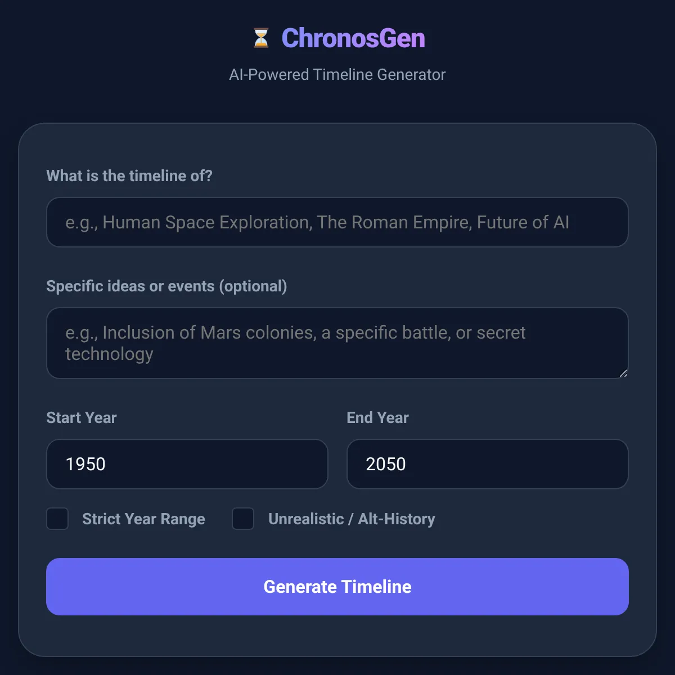This screenshot has height=675, width=675.
Task: Click 'Future of AI' placeholder text in topic field
Action: 523,223
